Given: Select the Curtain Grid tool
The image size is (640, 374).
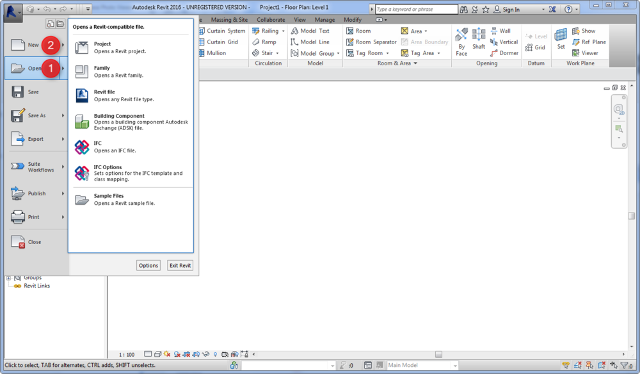Looking at the screenshot, I should tap(218, 42).
